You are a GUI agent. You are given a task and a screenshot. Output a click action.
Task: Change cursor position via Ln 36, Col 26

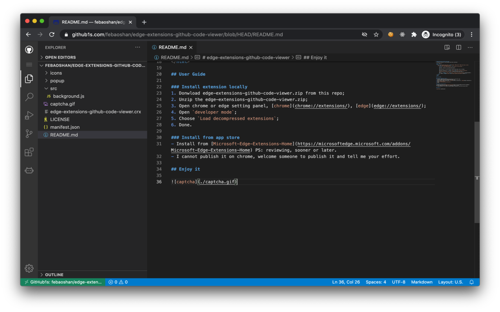pos(346,282)
